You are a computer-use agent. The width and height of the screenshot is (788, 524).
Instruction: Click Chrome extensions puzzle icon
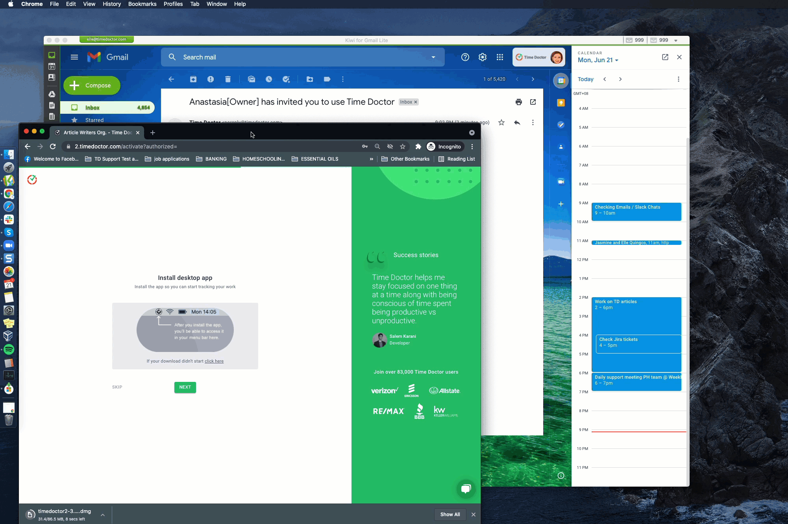click(x=418, y=146)
